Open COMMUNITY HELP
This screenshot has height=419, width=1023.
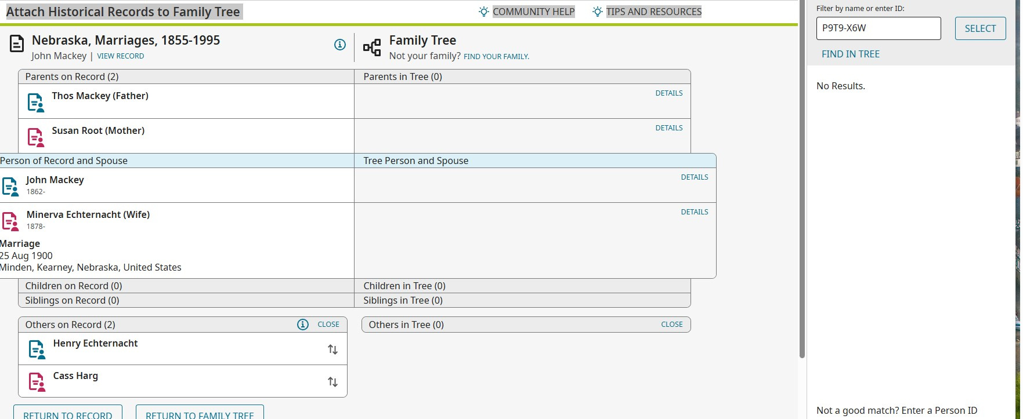[533, 12]
